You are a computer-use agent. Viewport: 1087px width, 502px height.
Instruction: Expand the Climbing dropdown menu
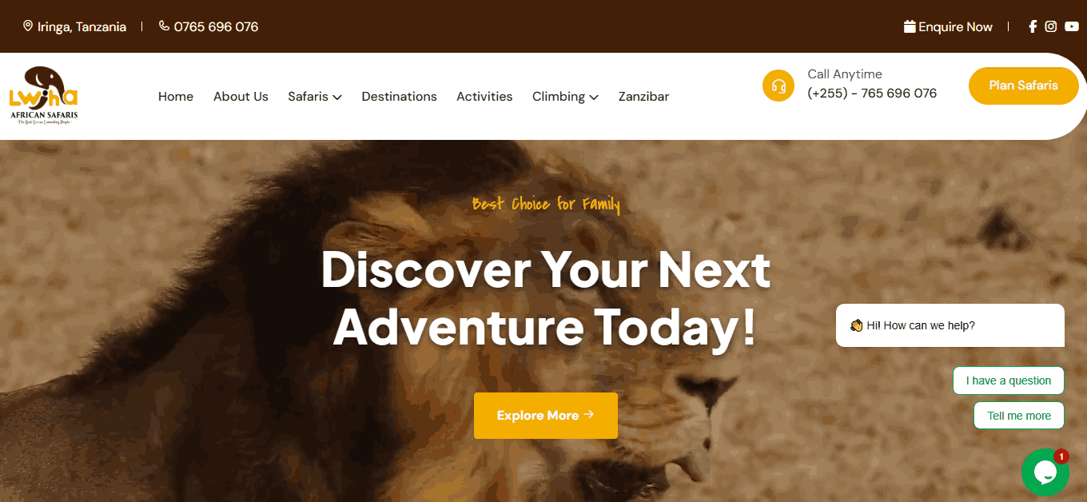click(565, 96)
